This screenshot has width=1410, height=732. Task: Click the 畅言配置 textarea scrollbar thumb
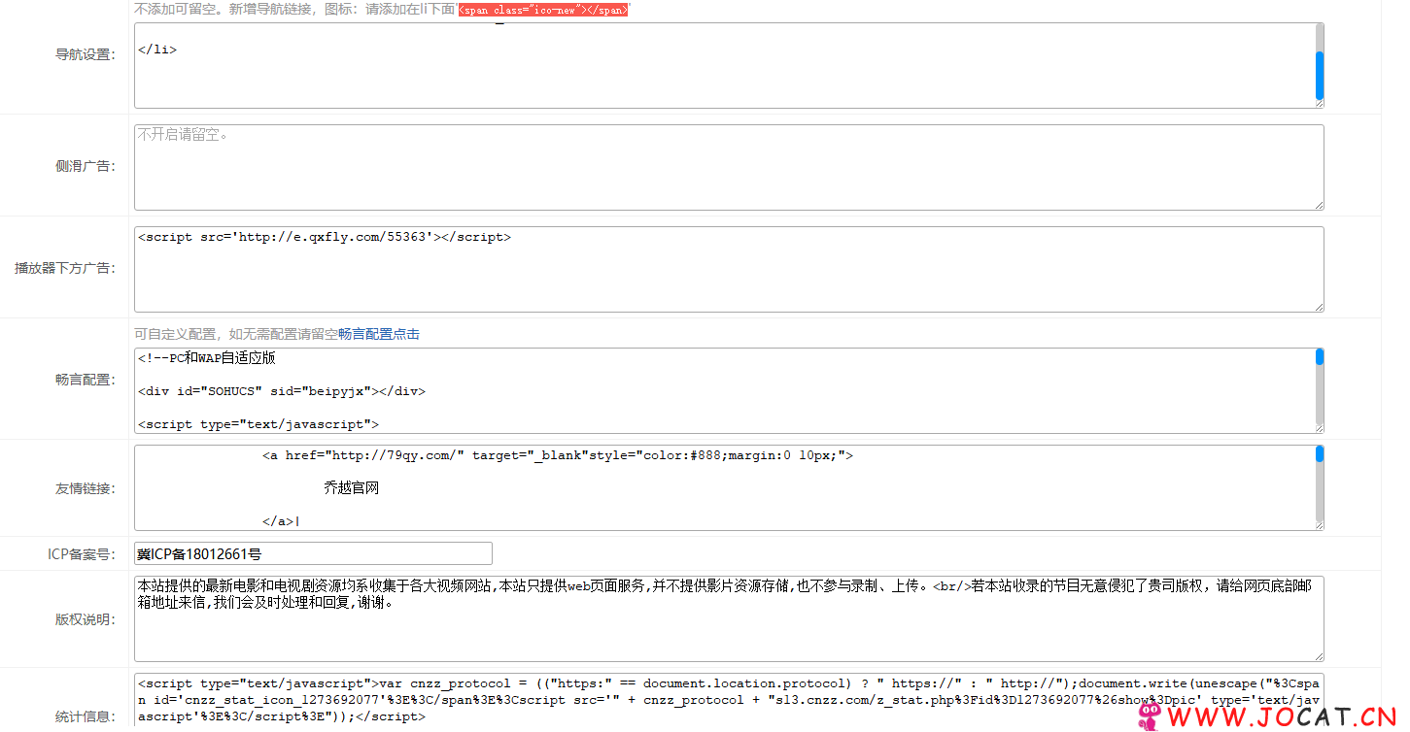[x=1320, y=356]
